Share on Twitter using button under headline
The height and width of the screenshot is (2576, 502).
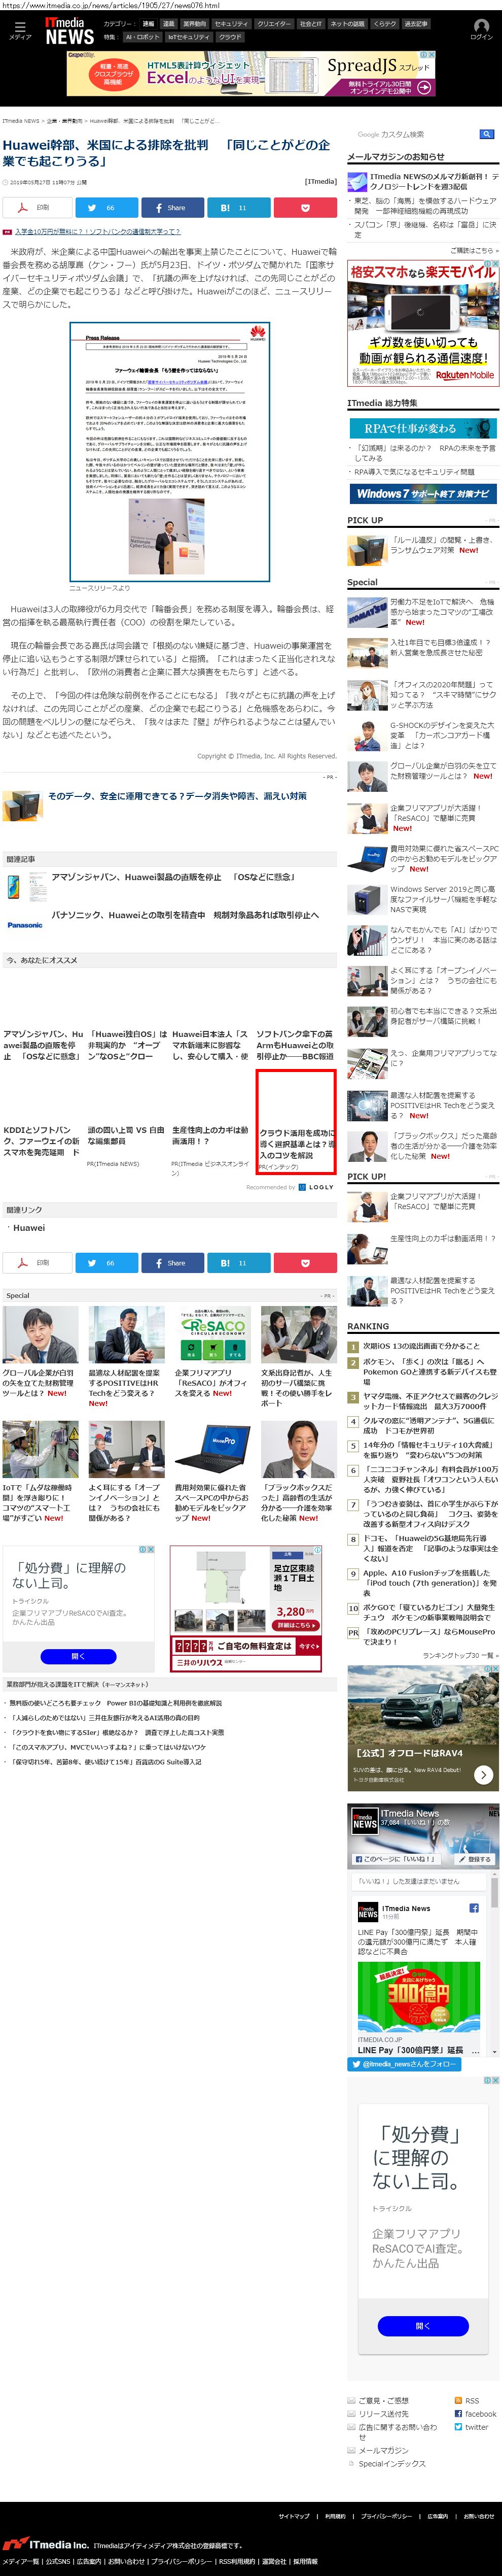click(x=107, y=207)
